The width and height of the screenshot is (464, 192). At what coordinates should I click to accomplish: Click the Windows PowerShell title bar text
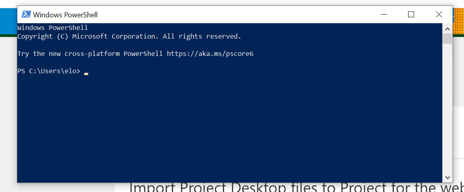pyautogui.click(x=65, y=15)
